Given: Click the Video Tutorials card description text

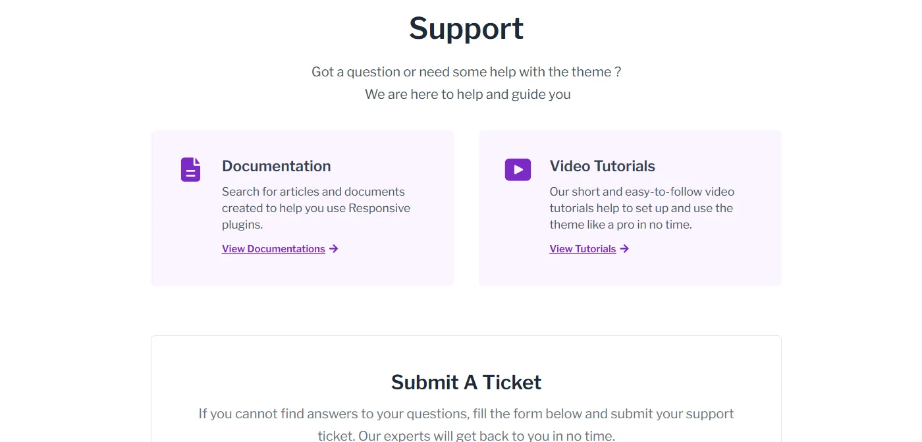Looking at the screenshot, I should pos(641,207).
